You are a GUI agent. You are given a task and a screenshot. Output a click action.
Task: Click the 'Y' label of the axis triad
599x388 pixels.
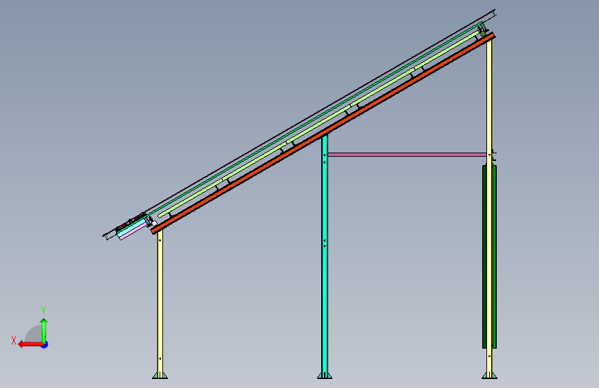pos(44,311)
